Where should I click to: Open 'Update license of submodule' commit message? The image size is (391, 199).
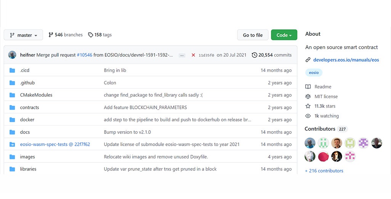point(172,145)
